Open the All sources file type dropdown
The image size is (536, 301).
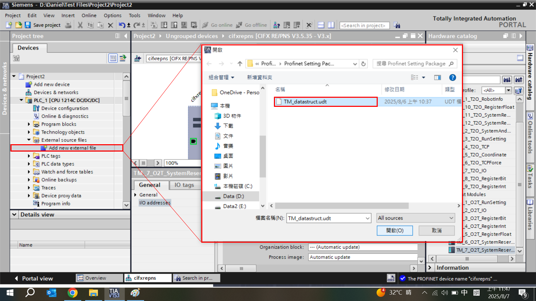click(416, 218)
